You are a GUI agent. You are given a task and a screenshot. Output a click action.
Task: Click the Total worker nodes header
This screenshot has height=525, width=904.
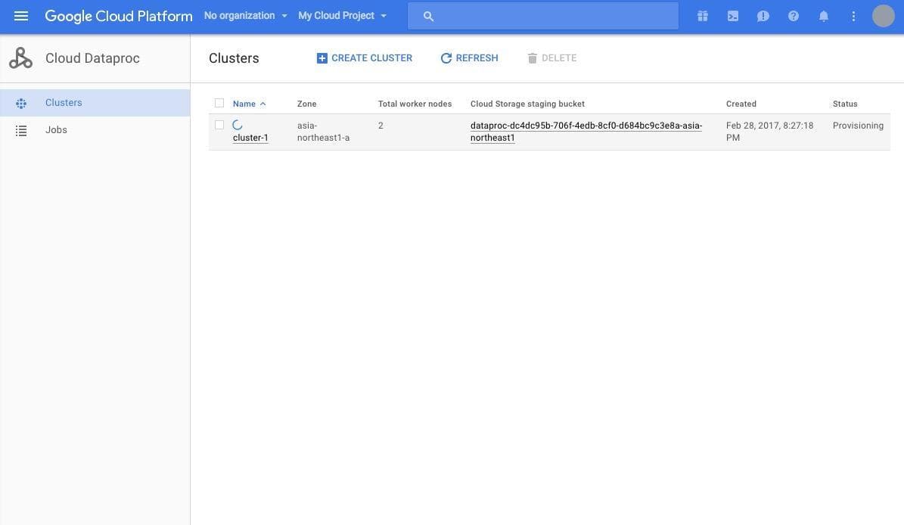pyautogui.click(x=415, y=104)
